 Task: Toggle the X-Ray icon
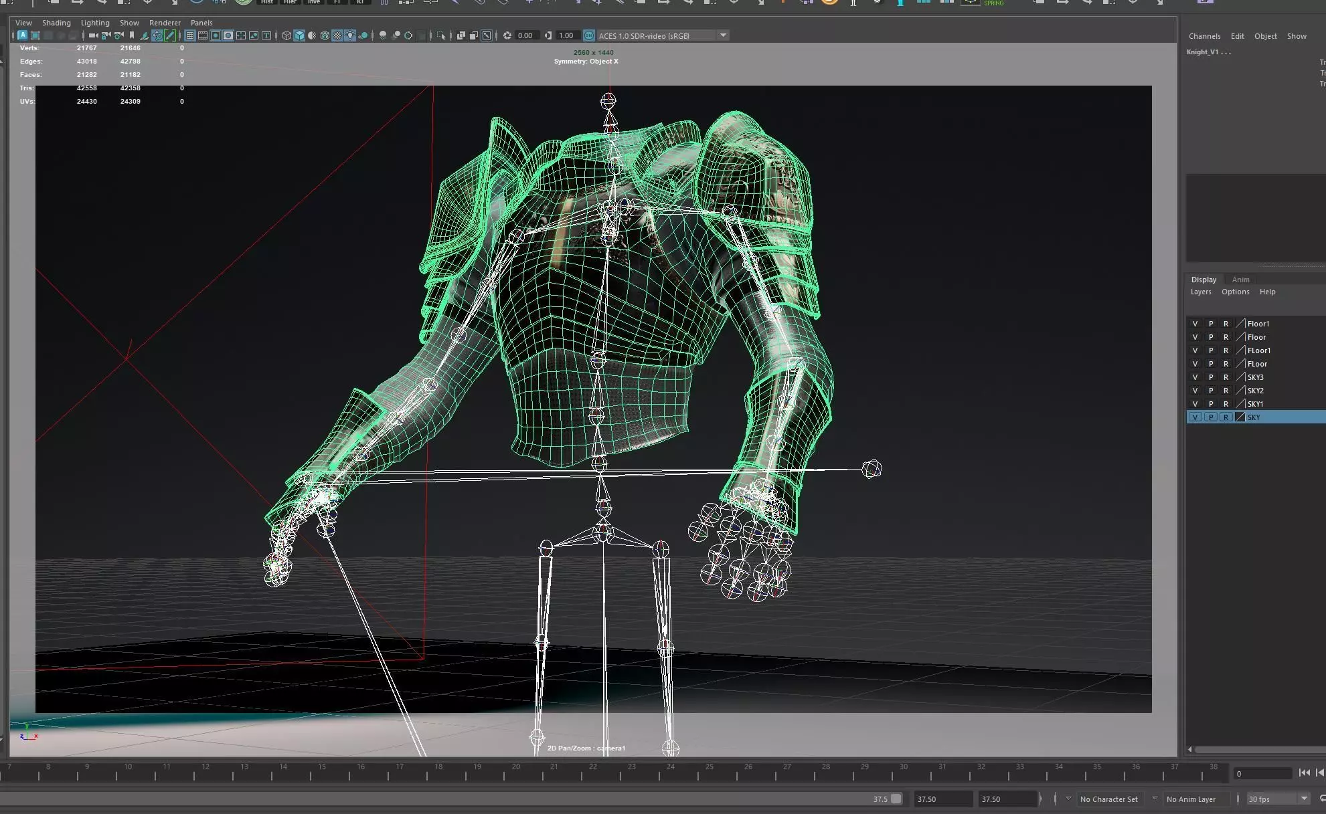[x=461, y=35]
